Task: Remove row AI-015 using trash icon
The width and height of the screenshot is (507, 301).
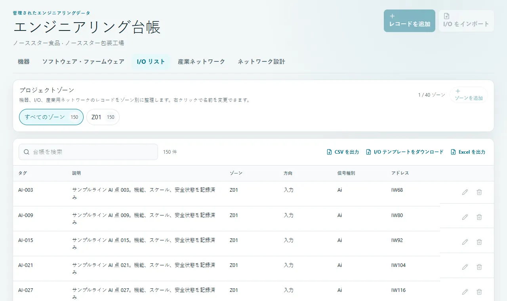Action: pos(479,242)
